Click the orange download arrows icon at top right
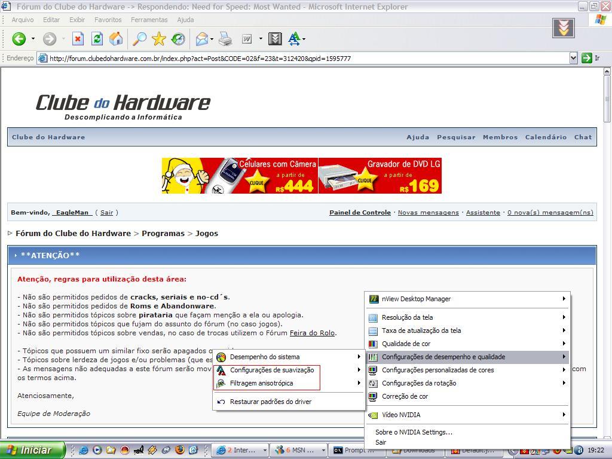This screenshot has width=612, height=459. (x=563, y=27)
